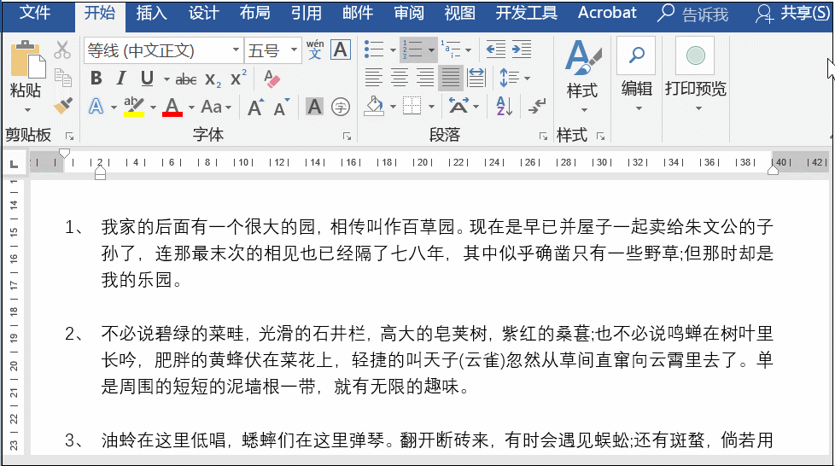Screen dimensions: 835x466
Task: Switch to the 插入 tab
Action: pyautogui.click(x=151, y=13)
